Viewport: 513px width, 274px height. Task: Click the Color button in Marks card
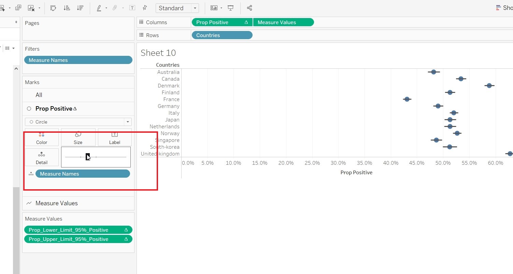(x=42, y=138)
